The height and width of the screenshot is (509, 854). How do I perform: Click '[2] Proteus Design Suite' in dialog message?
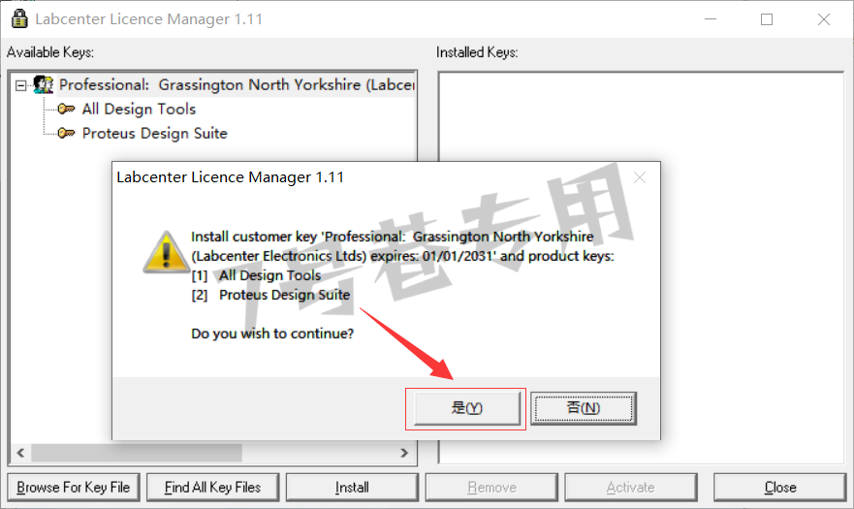point(270,295)
